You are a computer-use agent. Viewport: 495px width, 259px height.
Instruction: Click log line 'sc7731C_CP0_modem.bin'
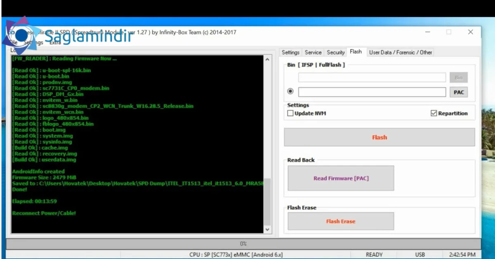[61, 88]
